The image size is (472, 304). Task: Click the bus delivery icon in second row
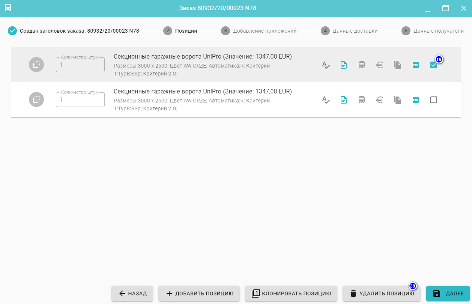362,100
